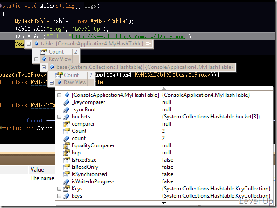This screenshot has height=208, width=277.
Task: Expand the Keys property row
Action: point(59,189)
